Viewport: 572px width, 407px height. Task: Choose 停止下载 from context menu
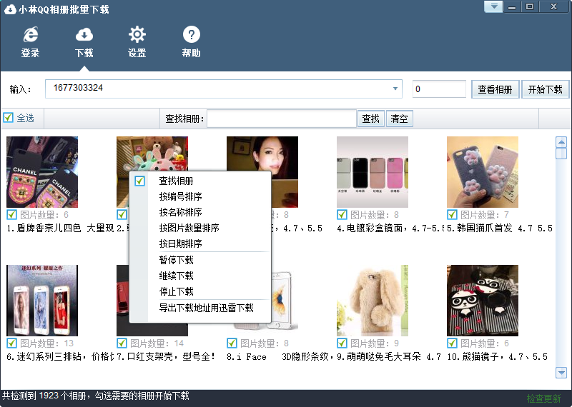click(x=200, y=291)
